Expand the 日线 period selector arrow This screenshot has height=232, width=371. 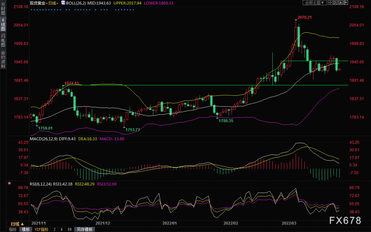pyautogui.click(x=23, y=224)
